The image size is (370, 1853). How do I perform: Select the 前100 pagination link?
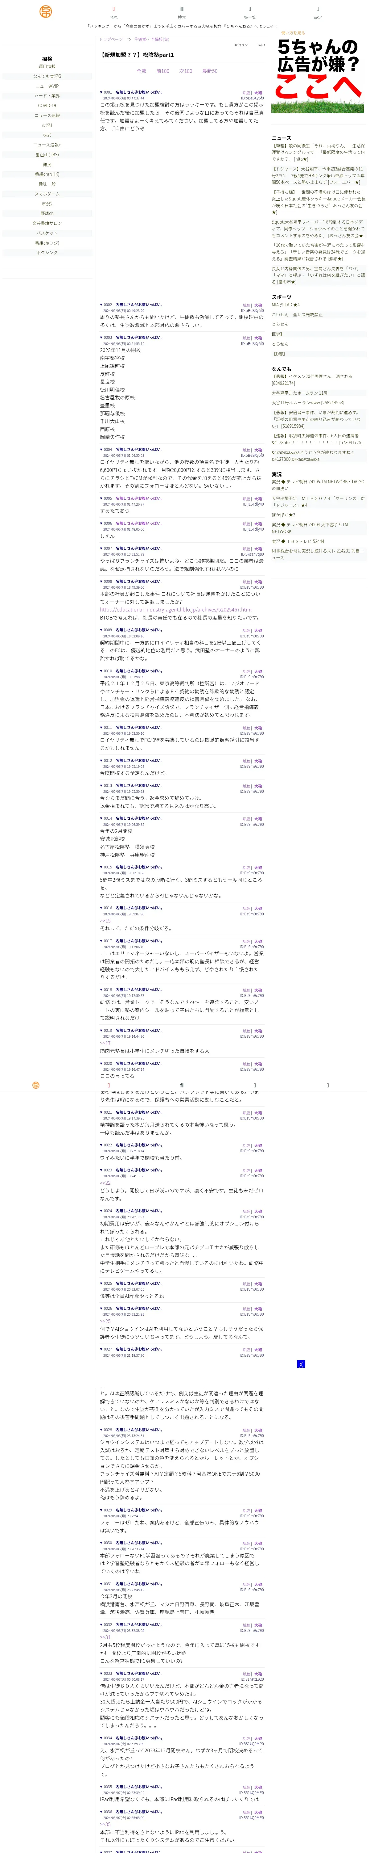163,71
